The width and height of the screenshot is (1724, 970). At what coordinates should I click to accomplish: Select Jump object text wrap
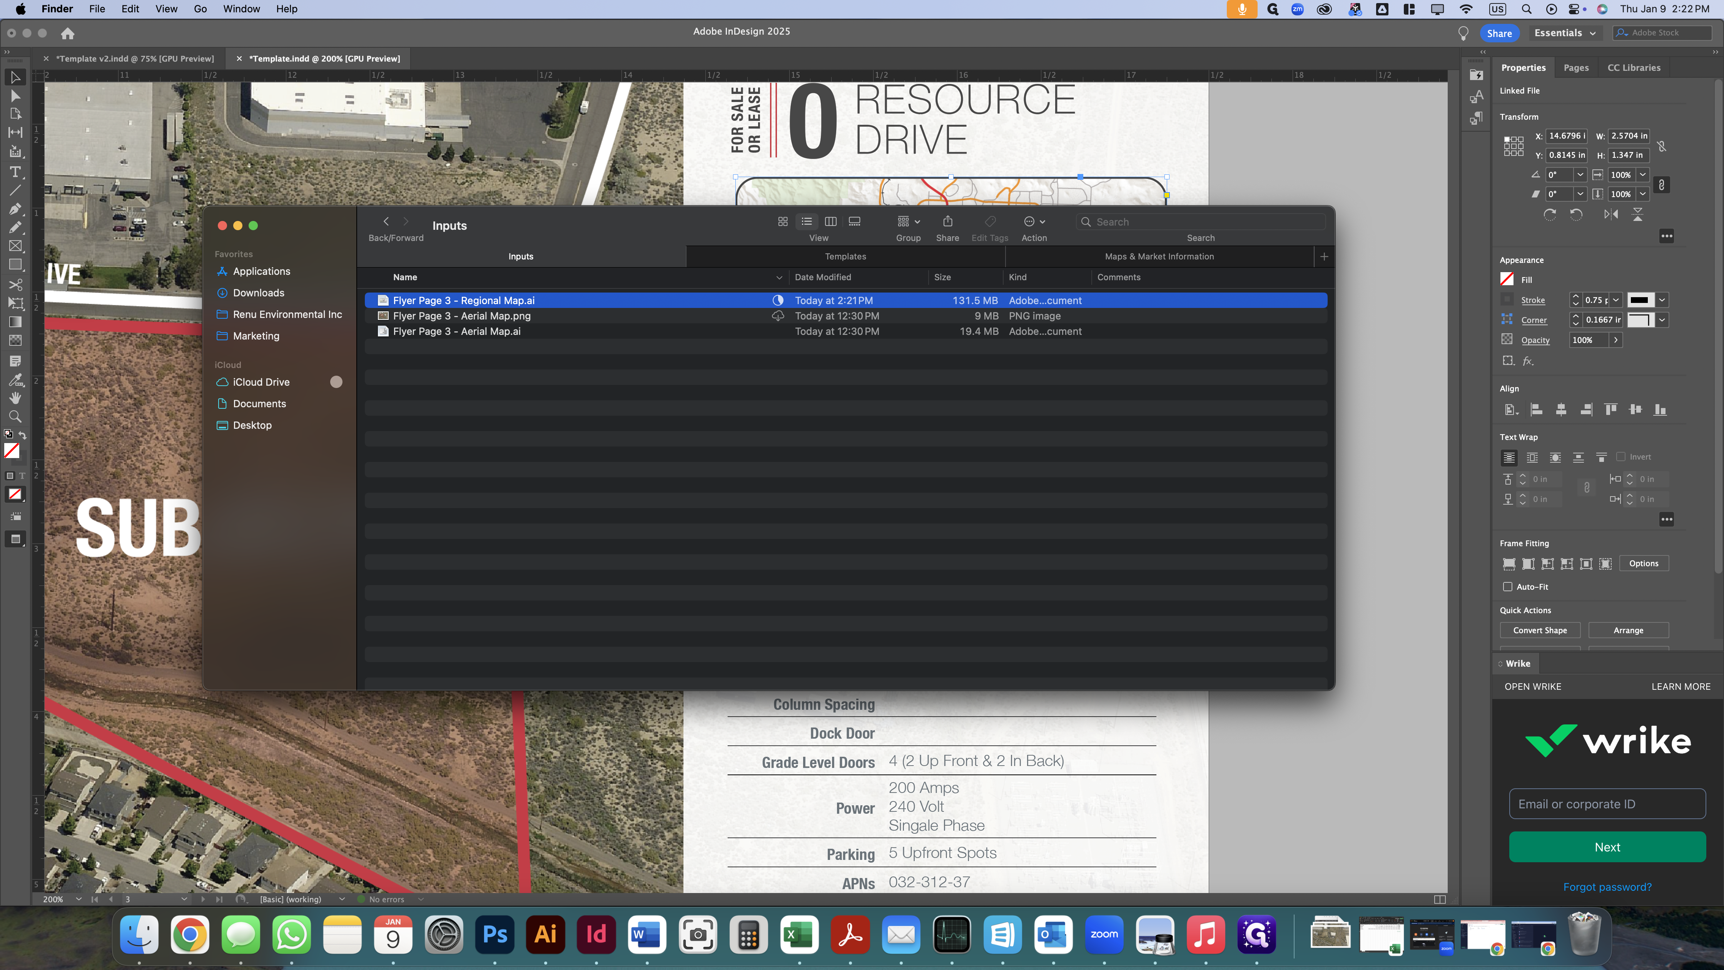point(1579,458)
